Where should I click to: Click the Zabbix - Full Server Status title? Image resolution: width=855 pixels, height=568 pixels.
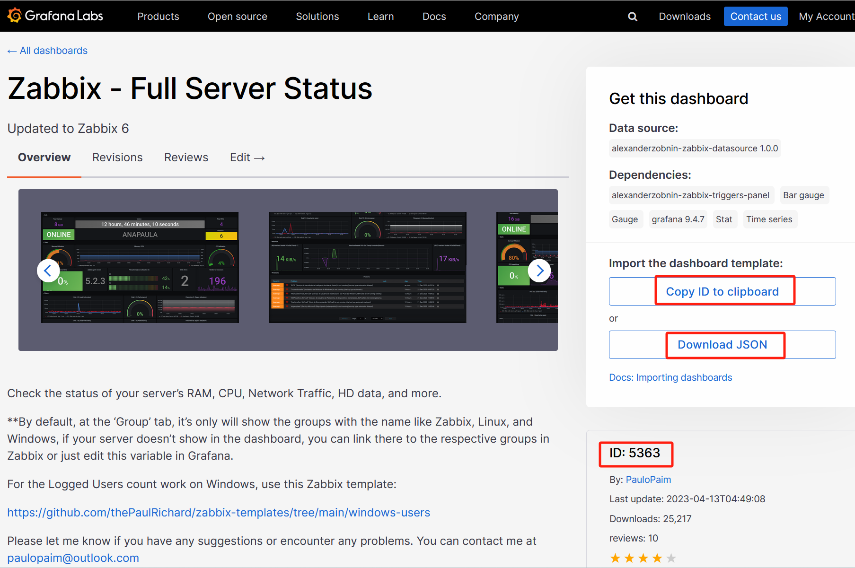coord(190,88)
